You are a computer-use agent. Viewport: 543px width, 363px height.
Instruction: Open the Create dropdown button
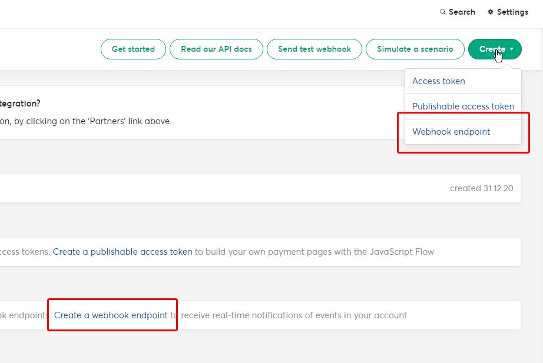point(495,49)
